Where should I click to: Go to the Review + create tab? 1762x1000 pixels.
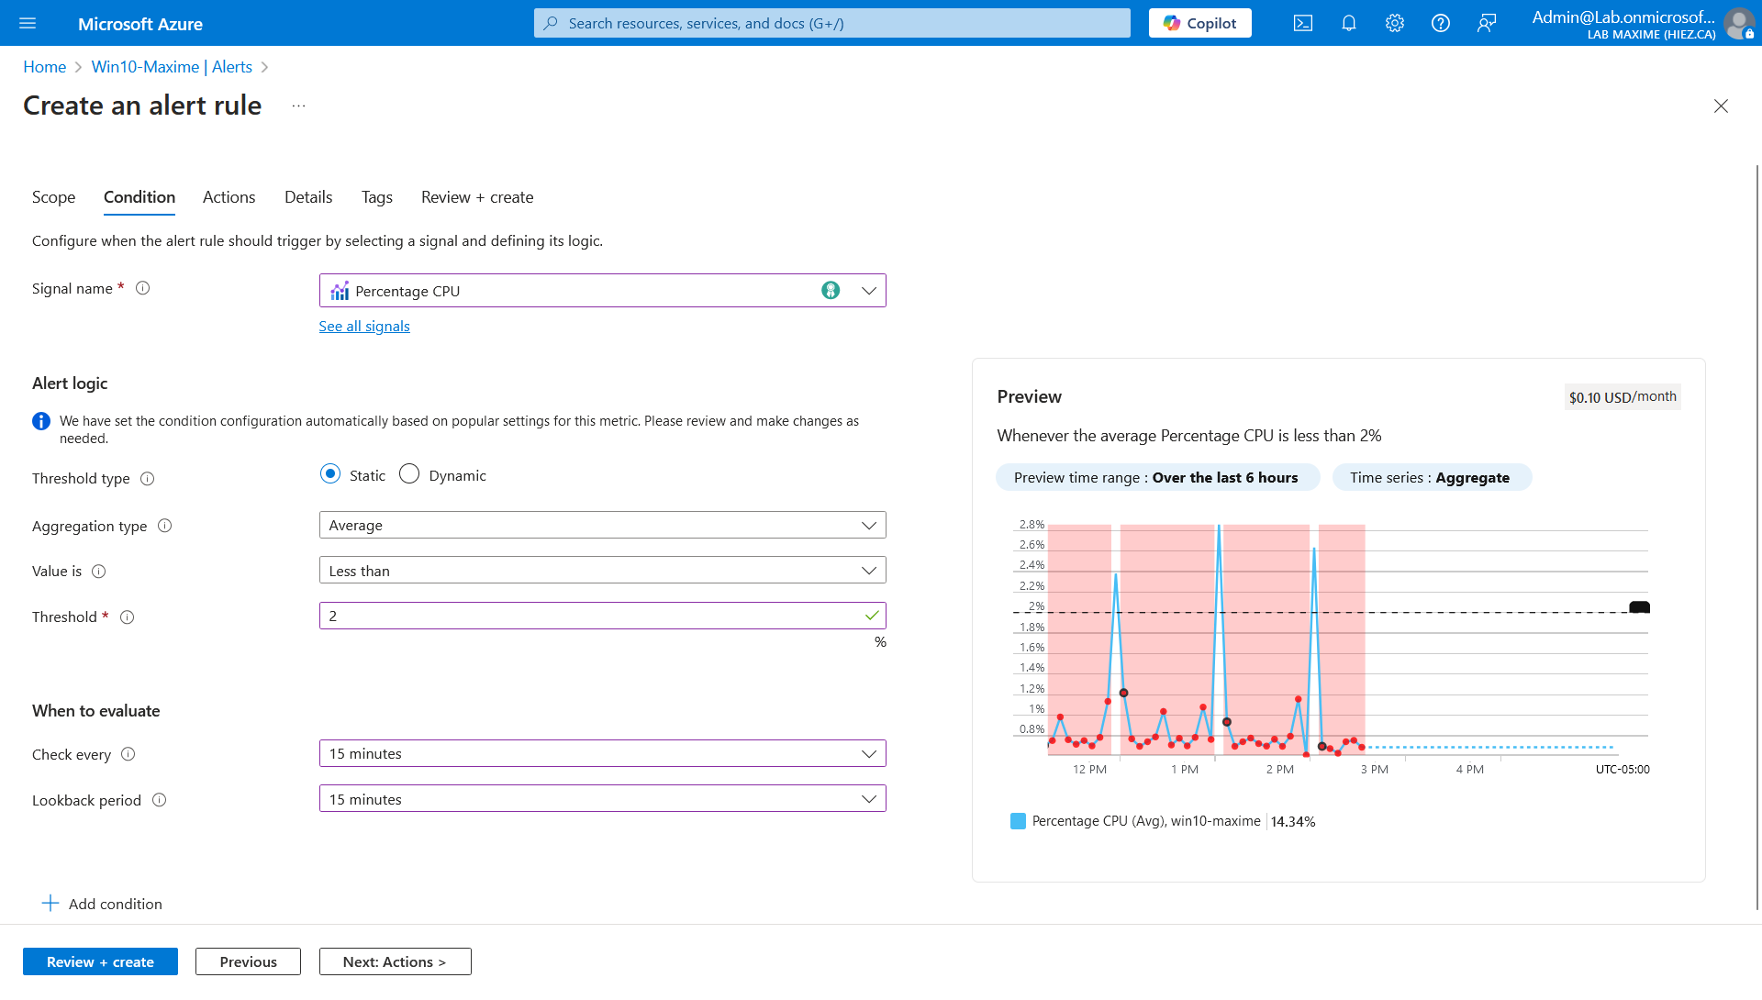(x=476, y=197)
